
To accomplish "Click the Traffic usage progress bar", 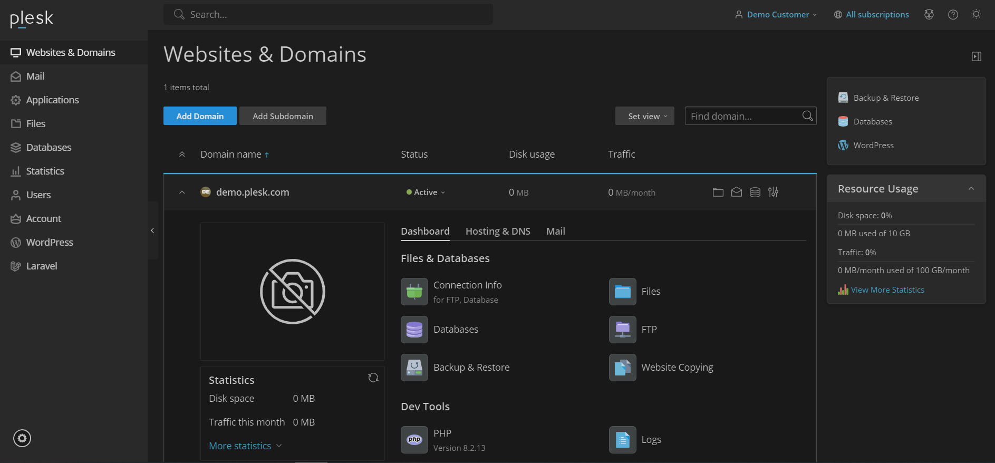I will coord(906,261).
